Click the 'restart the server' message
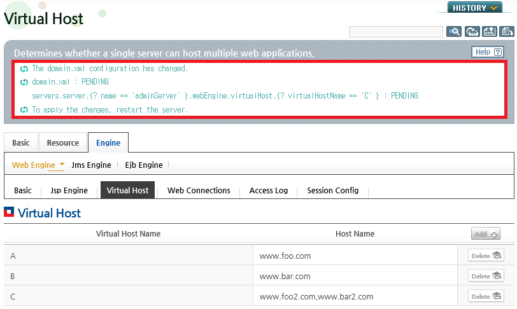Screen dimensions: 517x309 click(110, 110)
